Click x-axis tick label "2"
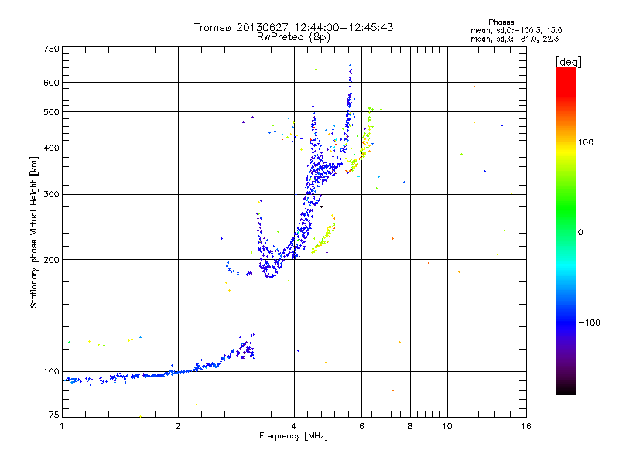The height and width of the screenshot is (464, 619). [x=178, y=426]
